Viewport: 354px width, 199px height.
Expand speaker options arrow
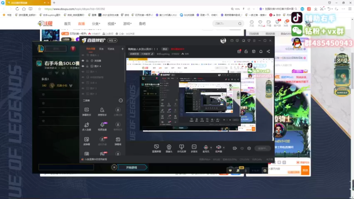224,148
